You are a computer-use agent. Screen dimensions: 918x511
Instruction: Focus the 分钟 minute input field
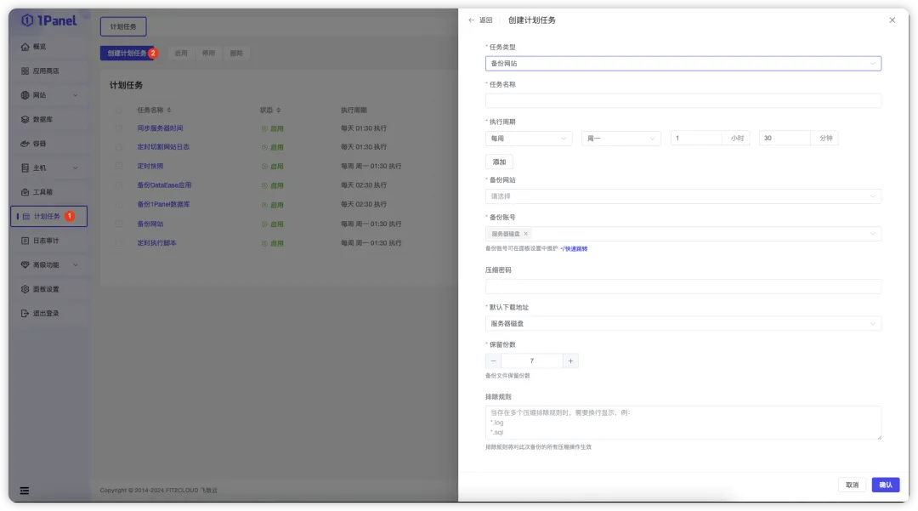point(785,138)
